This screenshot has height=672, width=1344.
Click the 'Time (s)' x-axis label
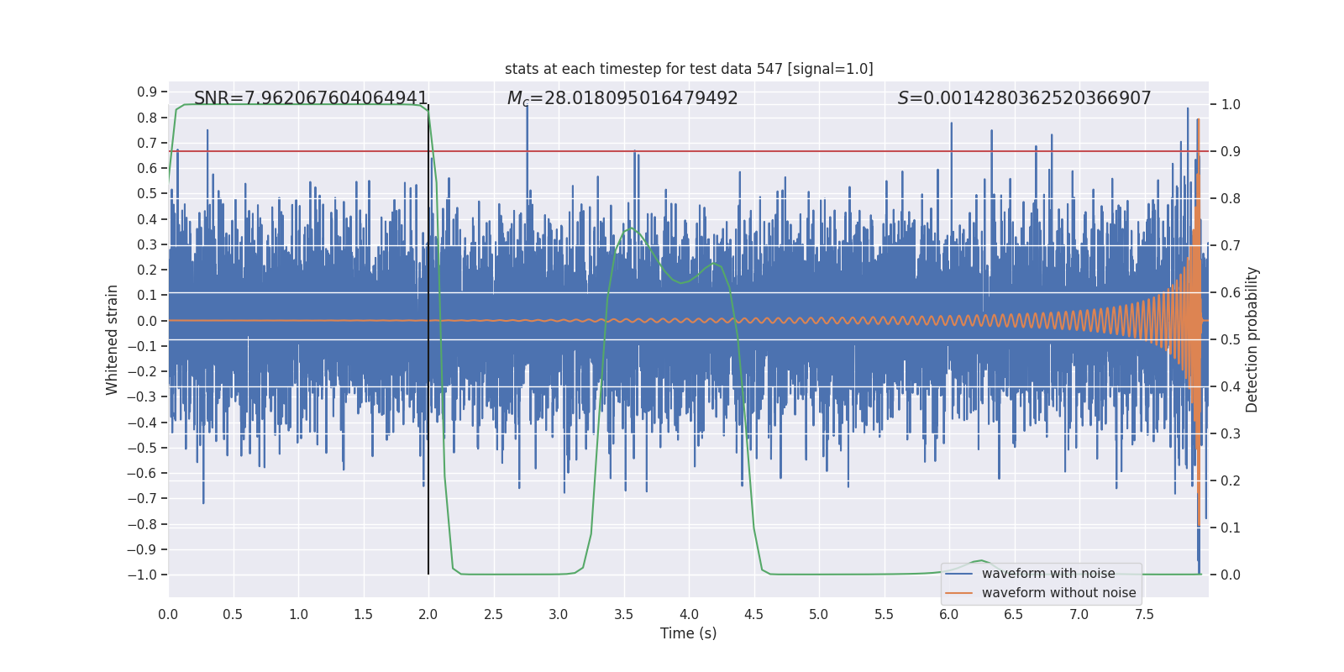tap(689, 633)
